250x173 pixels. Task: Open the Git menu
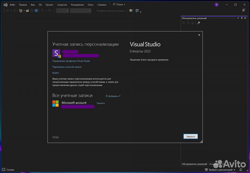(40, 5)
